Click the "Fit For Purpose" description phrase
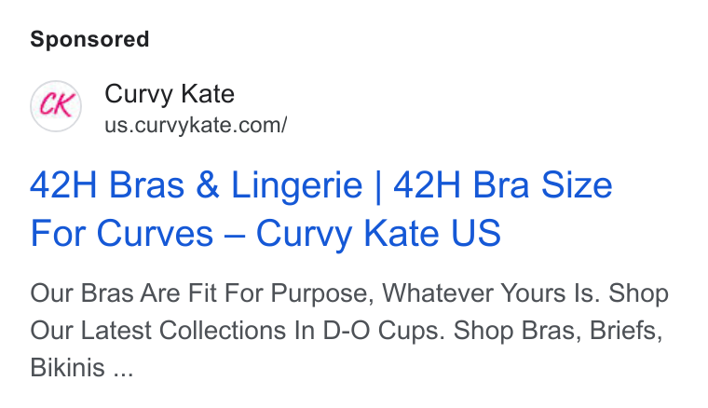Screen dimensions: 708x408 point(280,293)
